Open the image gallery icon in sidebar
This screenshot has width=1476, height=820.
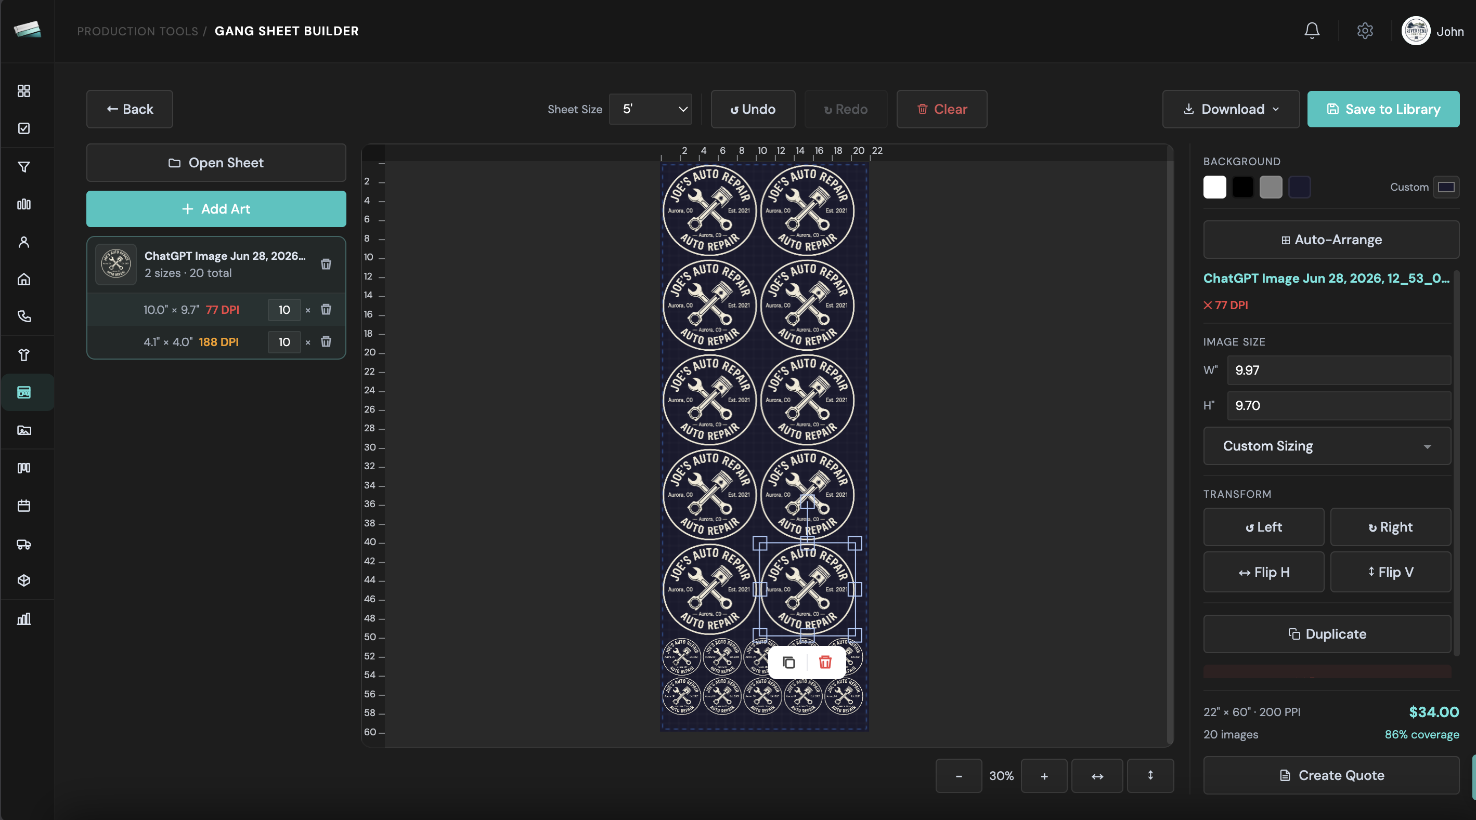23,431
